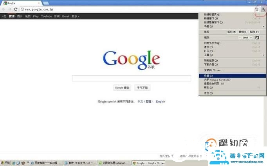Open the 更多 dropdown in Google bar
This screenshot has height=166, width=267.
[x=76, y=16]
